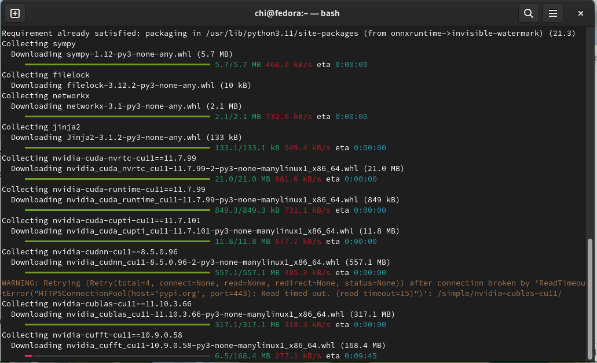Click the progress text '6.5/168.4 MB'
The width and height of the screenshot is (597, 363).
243,356
